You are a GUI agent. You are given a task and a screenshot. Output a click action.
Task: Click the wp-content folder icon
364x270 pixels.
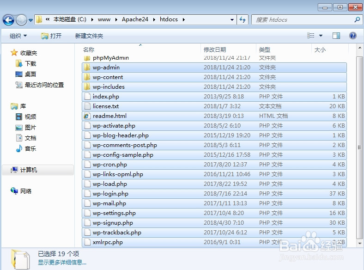[87, 77]
